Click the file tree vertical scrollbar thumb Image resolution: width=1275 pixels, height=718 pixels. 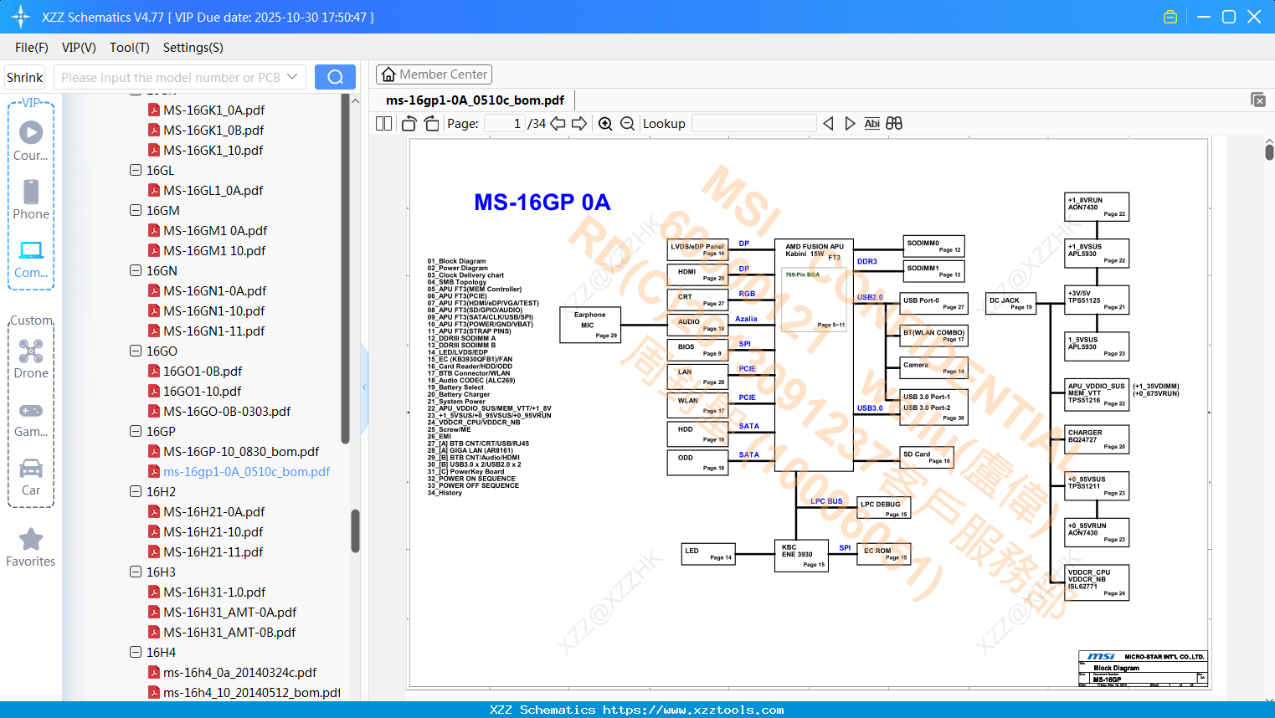(355, 531)
